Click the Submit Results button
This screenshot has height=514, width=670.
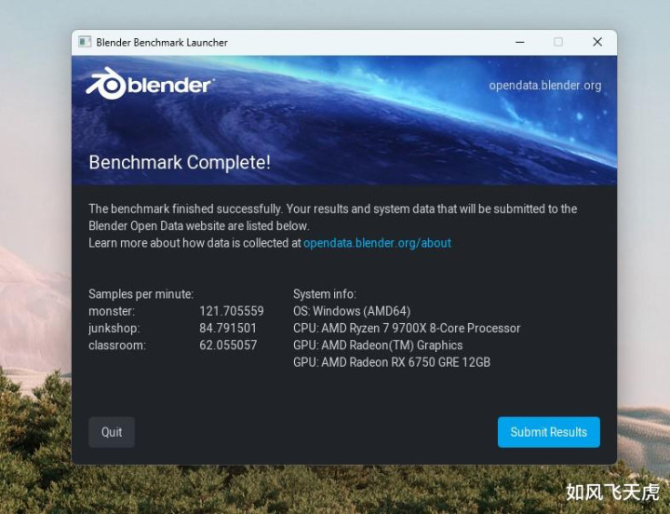[x=549, y=432]
